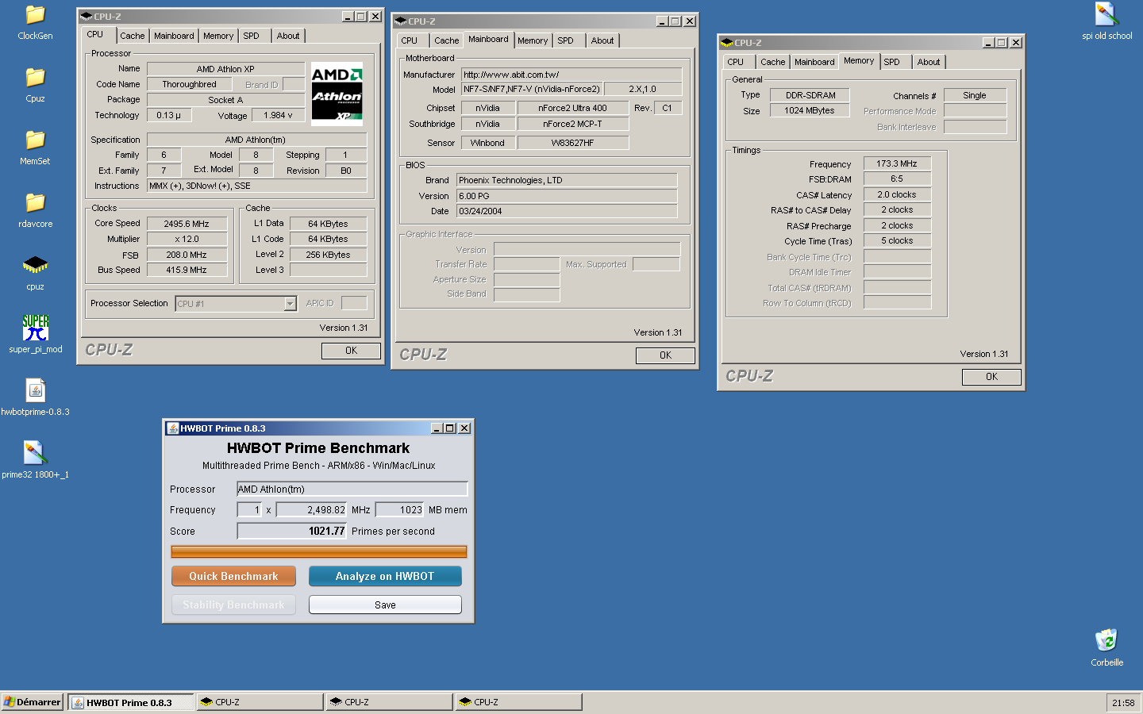The height and width of the screenshot is (714, 1143).
Task: Click the CPU tab window's title bar icon
Action: pos(87,16)
